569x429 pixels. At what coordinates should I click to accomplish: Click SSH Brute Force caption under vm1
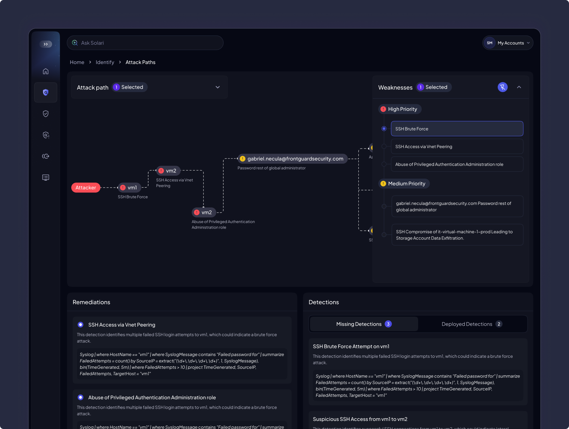133,197
